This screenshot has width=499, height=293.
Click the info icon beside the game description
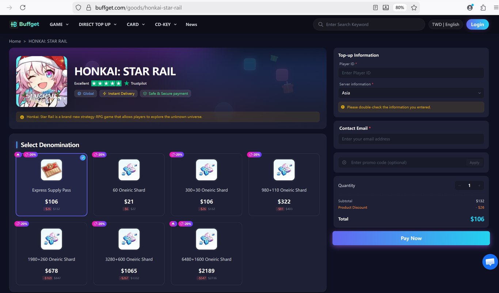(22, 117)
